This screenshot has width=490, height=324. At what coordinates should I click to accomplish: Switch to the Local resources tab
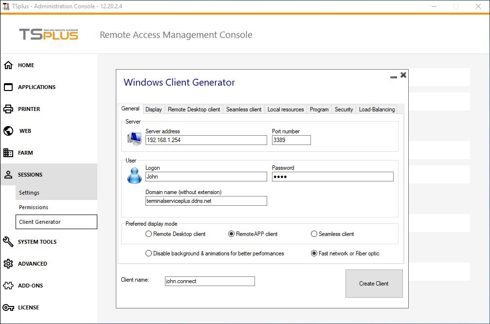[286, 109]
